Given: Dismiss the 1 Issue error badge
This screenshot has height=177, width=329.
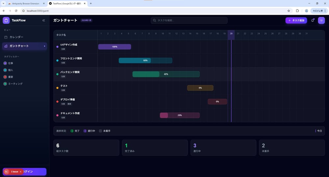Looking at the screenshot, I should pyautogui.click(x=20, y=172).
